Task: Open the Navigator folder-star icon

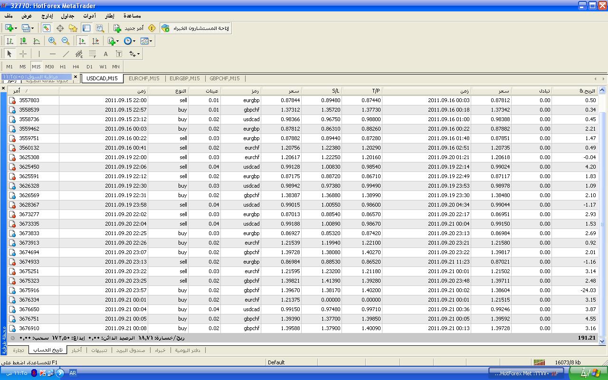Action: (73, 28)
